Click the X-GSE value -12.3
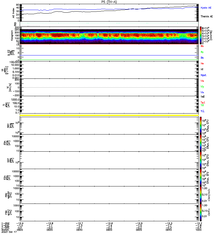Viewport: 221px width, 236px height. point(169,223)
